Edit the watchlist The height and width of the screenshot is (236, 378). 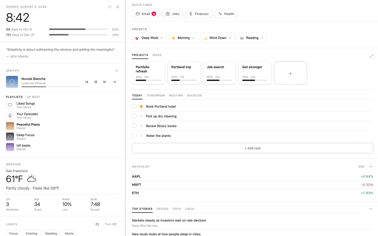click(362, 167)
